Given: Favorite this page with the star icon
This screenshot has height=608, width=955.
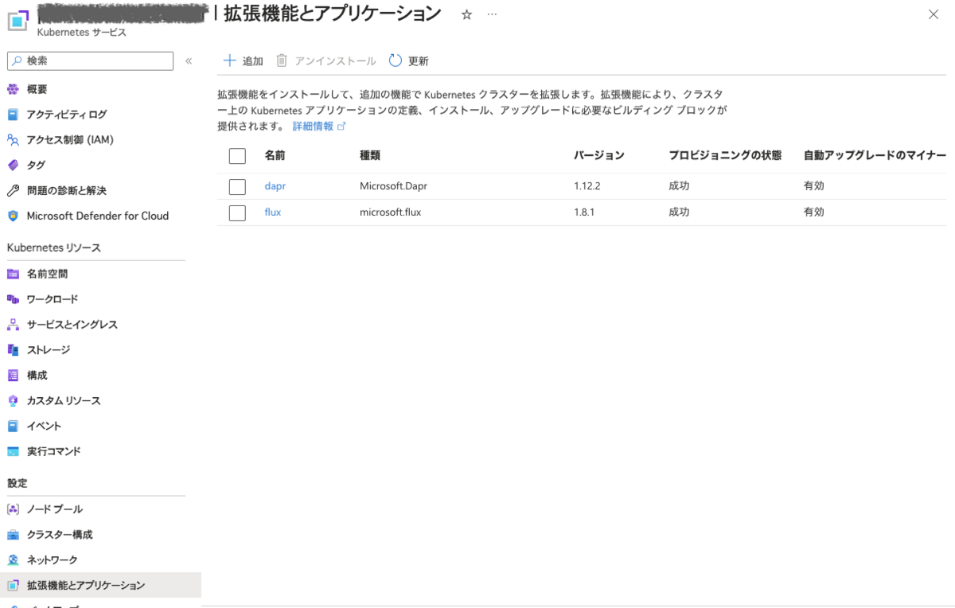Looking at the screenshot, I should [467, 15].
